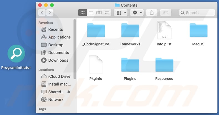Select the _CodeSignature folder icon
The height and width of the screenshot is (115, 219).
[96, 30]
